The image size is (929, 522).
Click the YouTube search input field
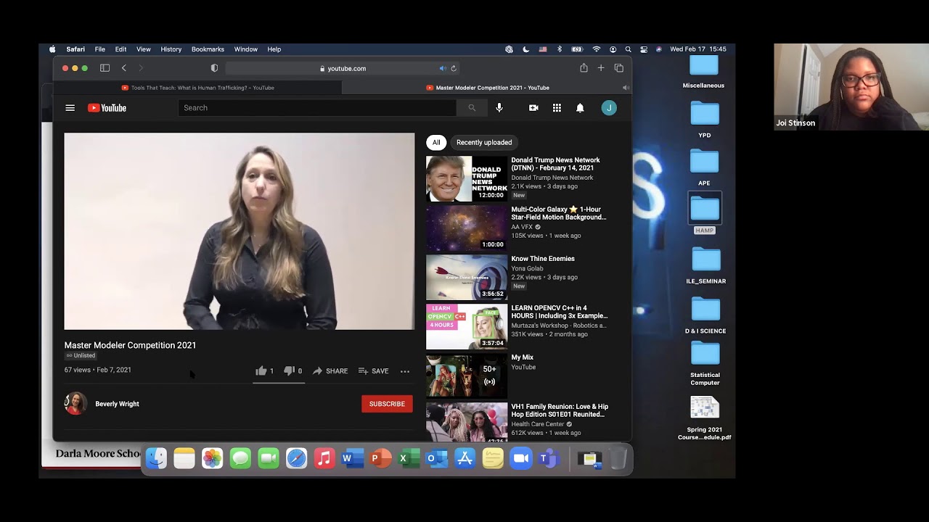pyautogui.click(x=317, y=108)
